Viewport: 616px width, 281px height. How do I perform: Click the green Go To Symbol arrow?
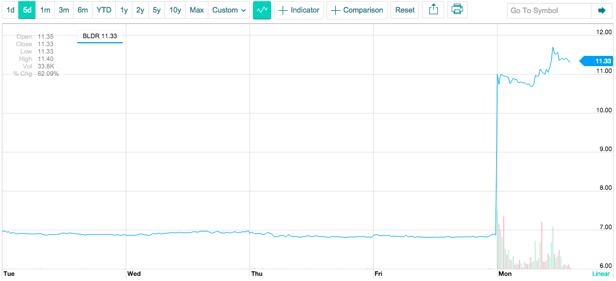pos(602,11)
